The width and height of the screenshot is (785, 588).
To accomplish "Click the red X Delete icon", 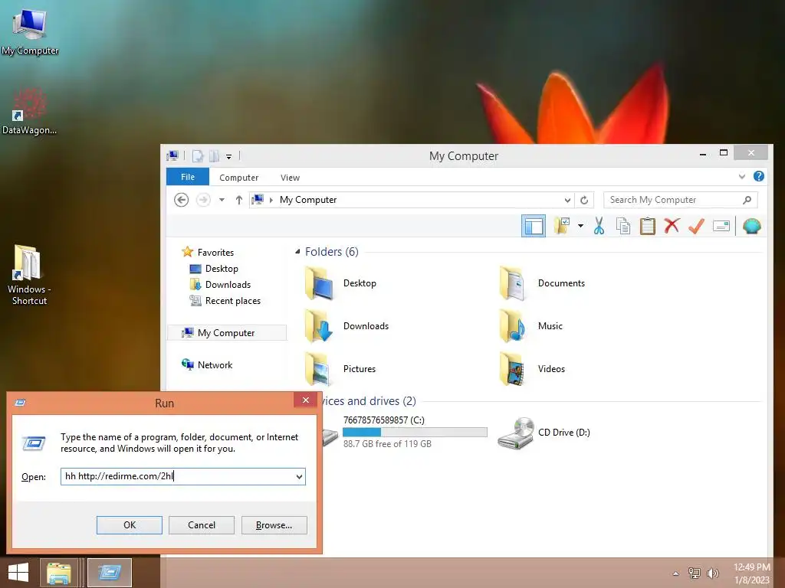I will (672, 226).
